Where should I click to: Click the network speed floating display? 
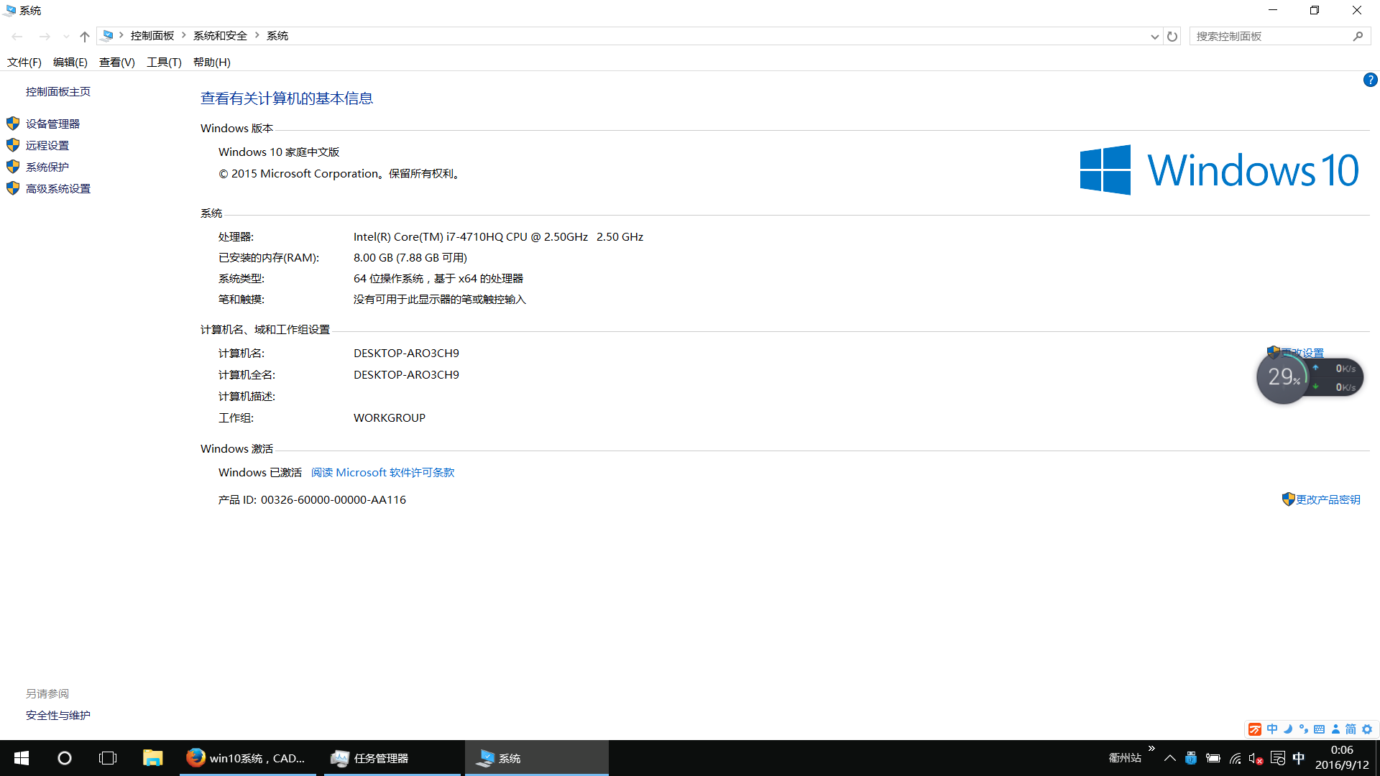(x=1337, y=378)
